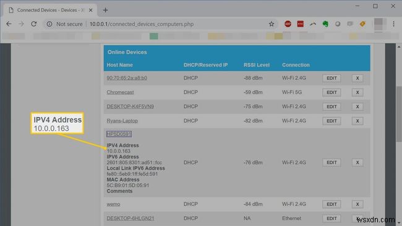Image resolution: width=402 pixels, height=226 pixels.
Task: Remove Ryans-Laptop with X button
Action: [357, 121]
